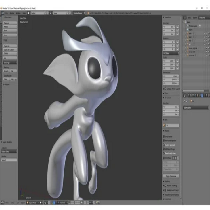The width and height of the screenshot is (210, 210).
Task: Toggle the Grid Floor checkbox
Action: coord(164,158)
